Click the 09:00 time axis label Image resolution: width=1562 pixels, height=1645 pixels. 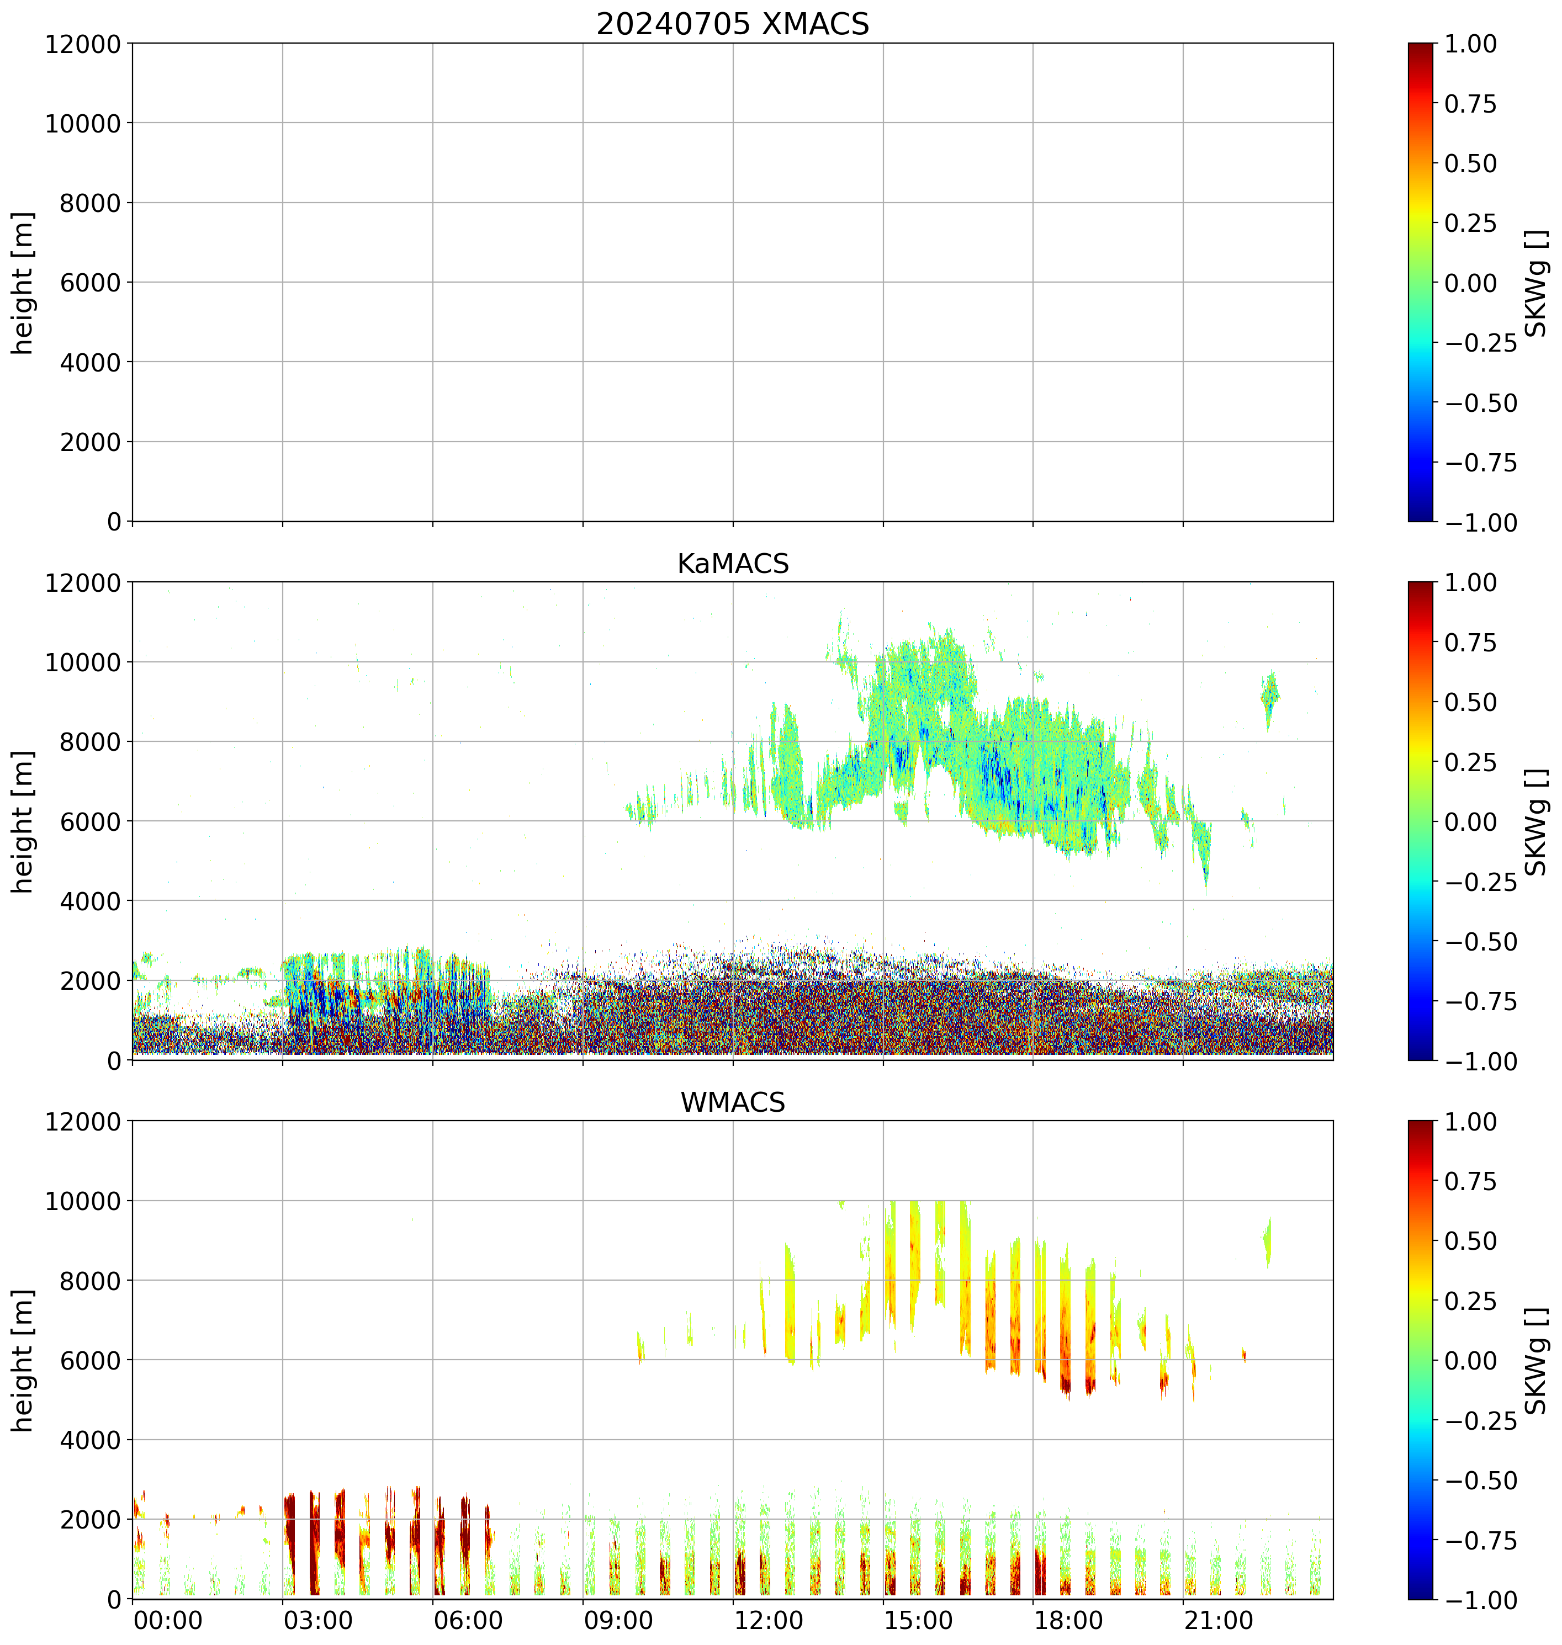tap(618, 1621)
